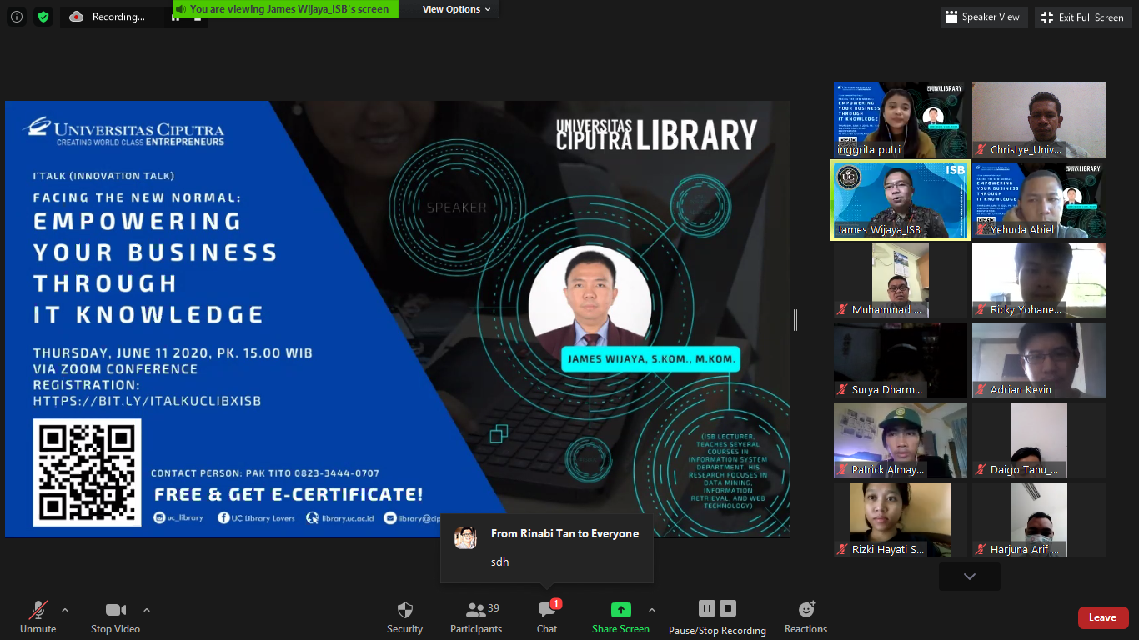Open chat message from Rinabi Tan

[546, 547]
